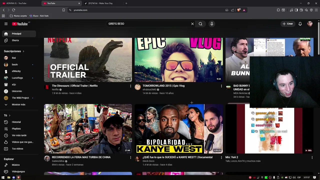Open the Kanye West documentary thumbnail
Viewport: 320px width, 180px height.
178,129
